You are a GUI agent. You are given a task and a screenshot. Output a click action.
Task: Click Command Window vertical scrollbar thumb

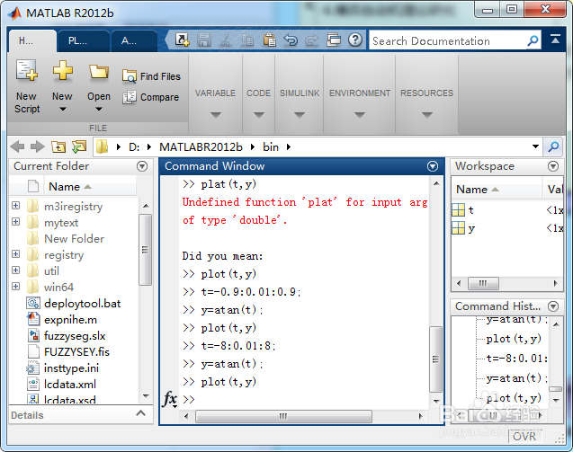[435, 359]
